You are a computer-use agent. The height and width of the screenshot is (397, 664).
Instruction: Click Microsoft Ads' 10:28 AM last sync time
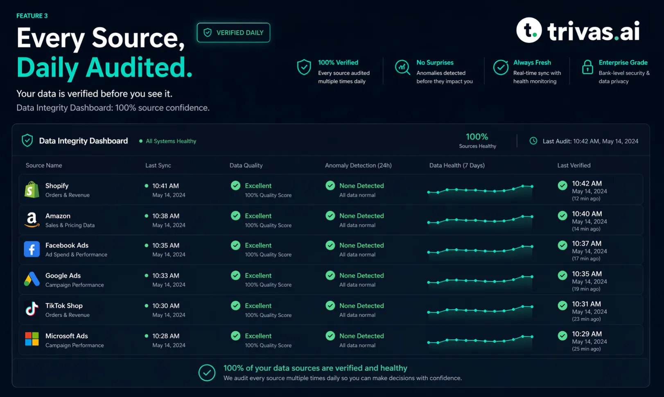coord(166,336)
